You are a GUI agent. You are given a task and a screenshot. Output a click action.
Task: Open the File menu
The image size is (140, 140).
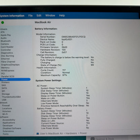(30, 15)
